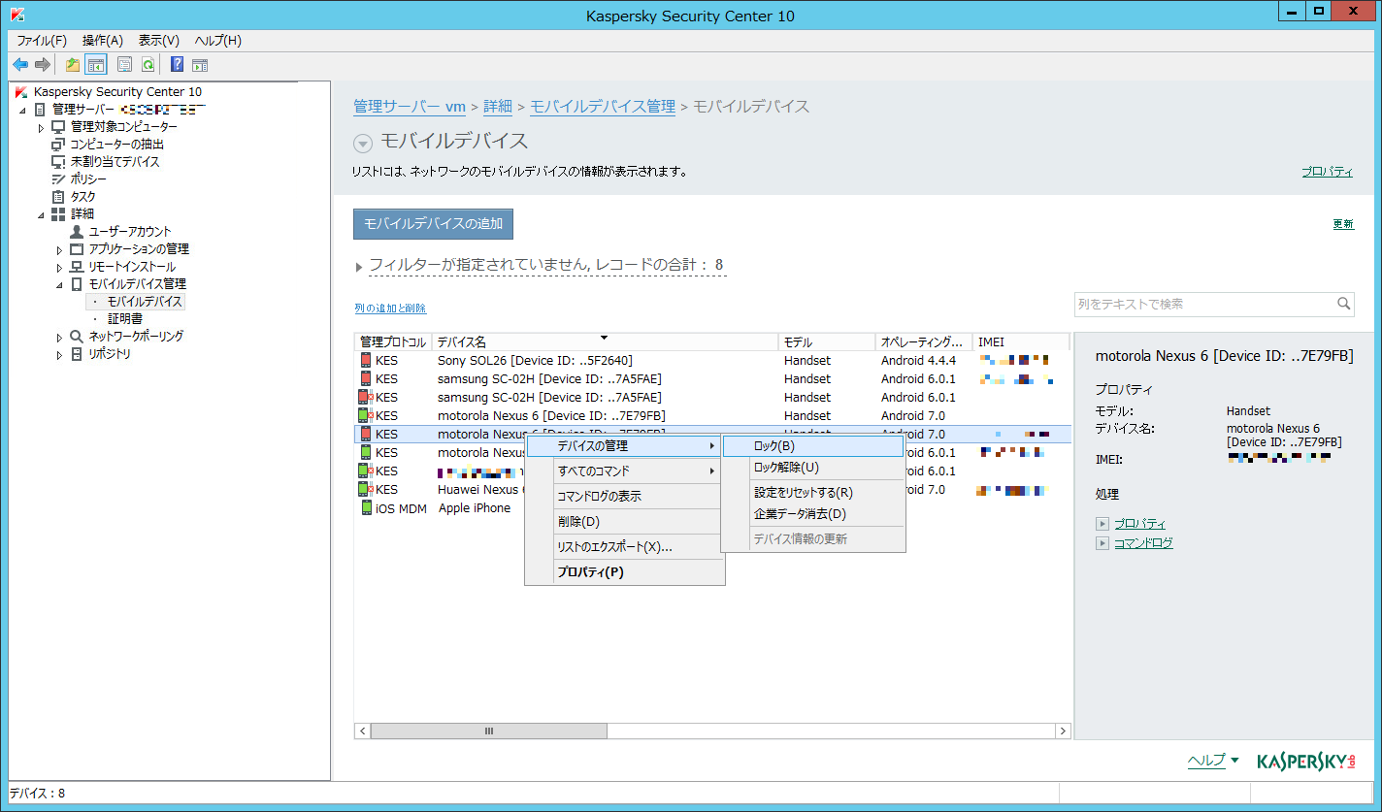Expand the リポジトリ node
Screen dimensions: 1382x812
(59, 355)
